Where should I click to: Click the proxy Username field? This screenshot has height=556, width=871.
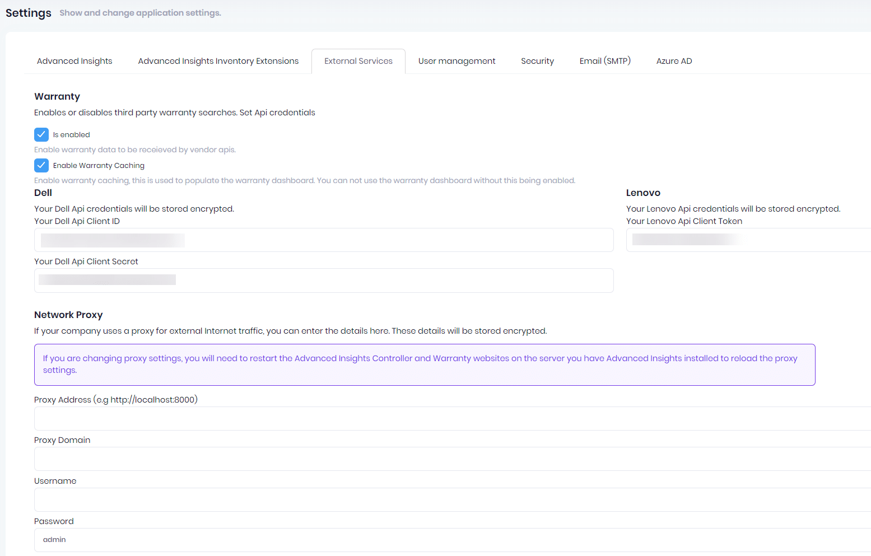pos(453,500)
